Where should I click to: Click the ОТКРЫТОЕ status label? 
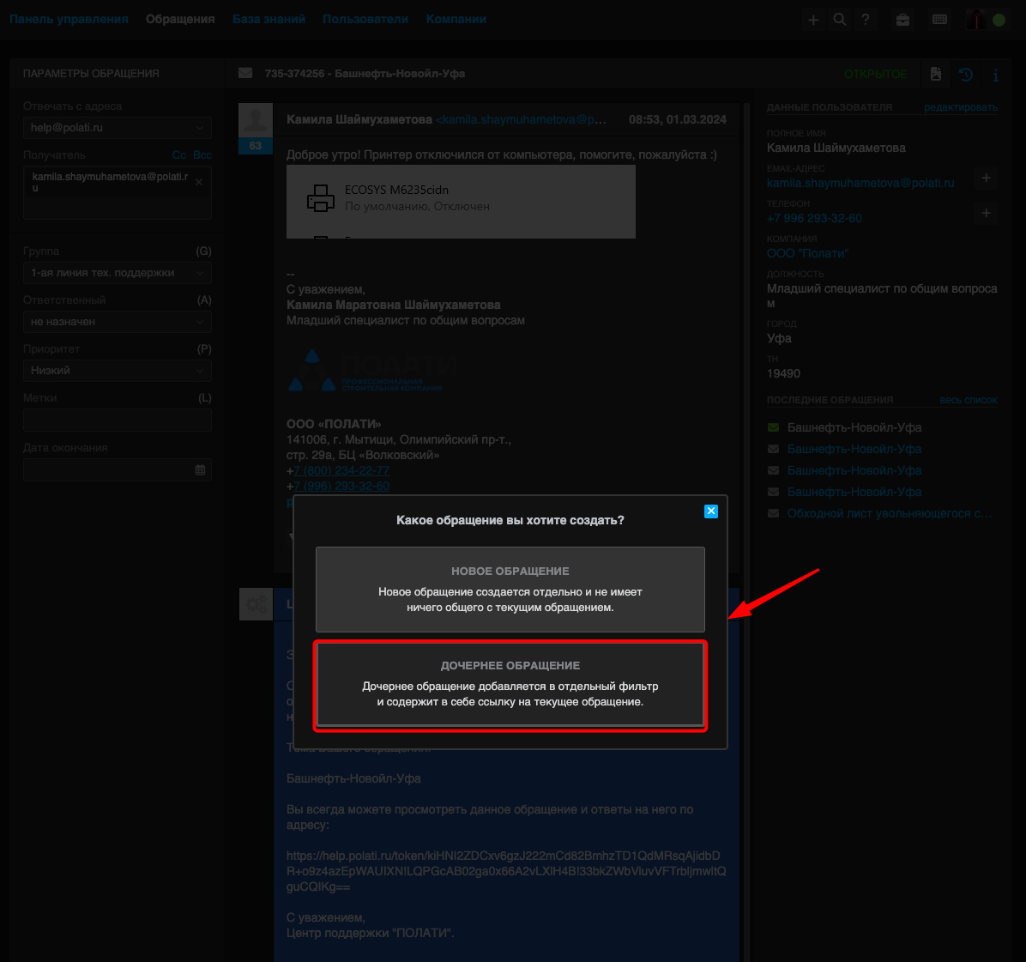[875, 74]
